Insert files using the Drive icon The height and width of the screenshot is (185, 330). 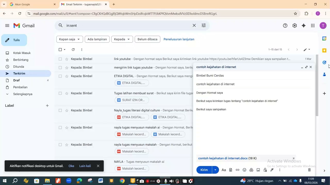(x=251, y=170)
